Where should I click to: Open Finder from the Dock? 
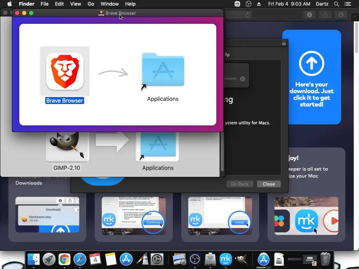[34, 259]
